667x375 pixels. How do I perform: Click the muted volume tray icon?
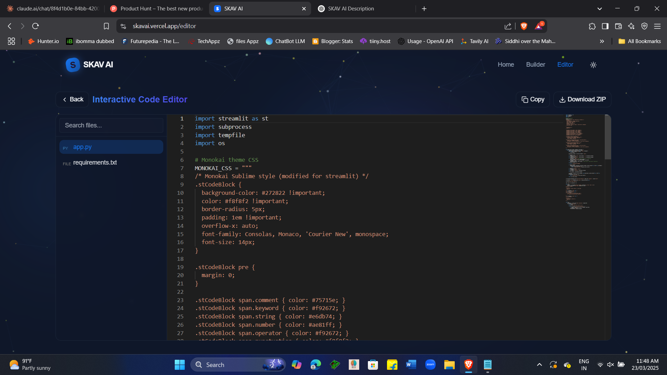pyautogui.click(x=610, y=365)
